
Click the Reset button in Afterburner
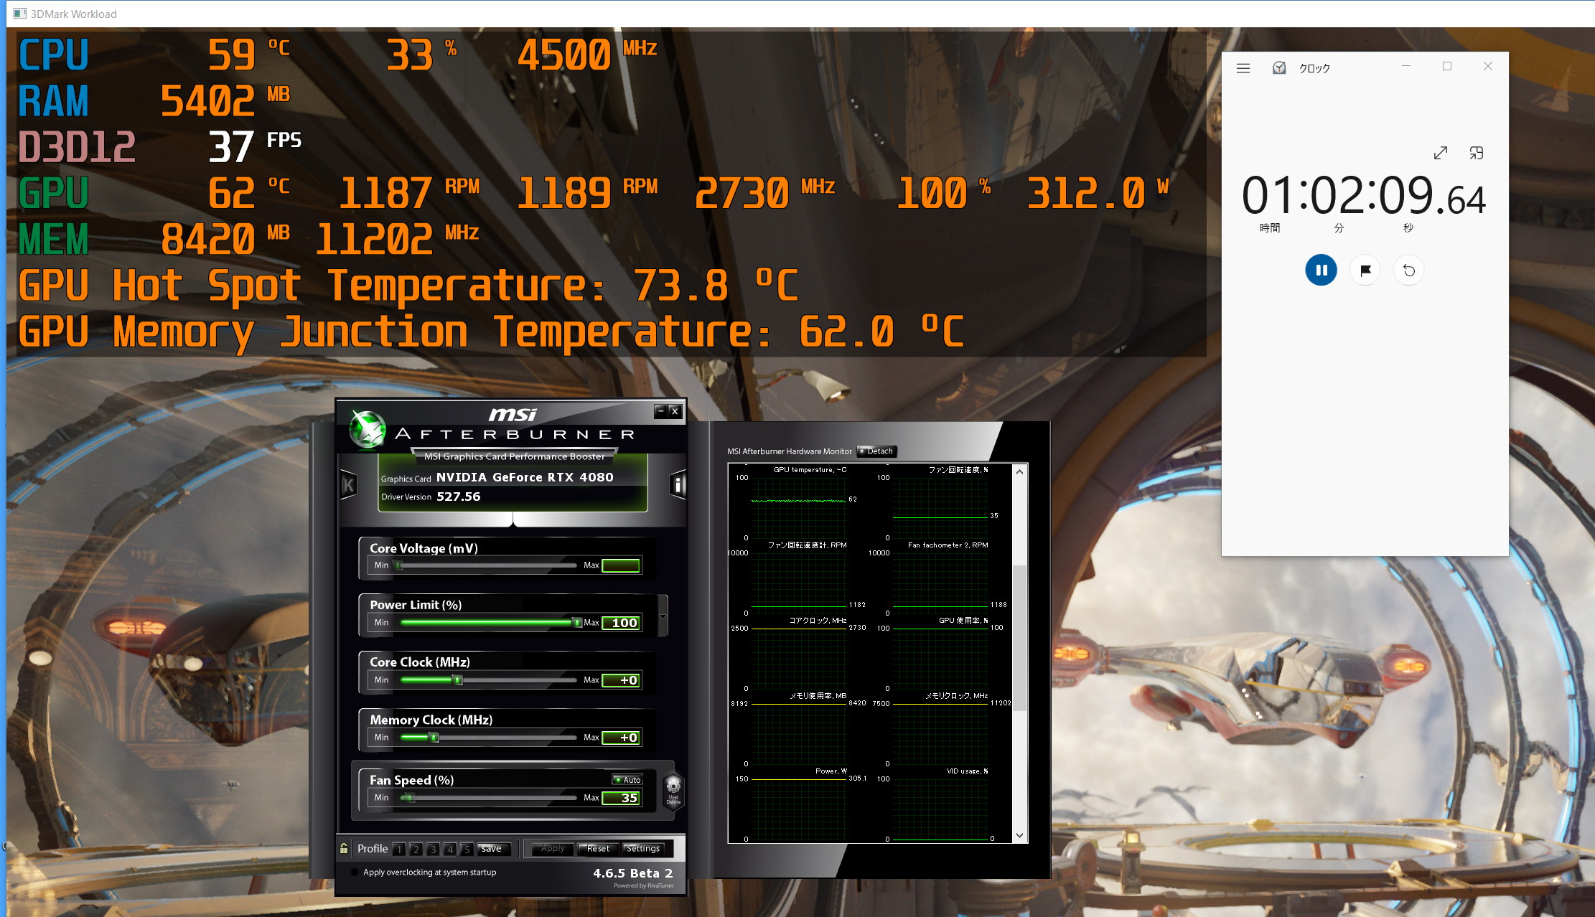pyautogui.click(x=598, y=849)
